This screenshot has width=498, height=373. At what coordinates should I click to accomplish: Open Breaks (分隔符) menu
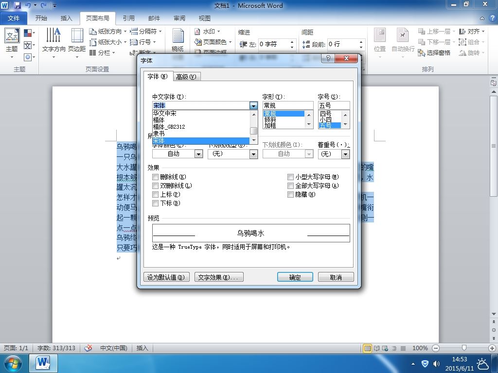point(146,32)
